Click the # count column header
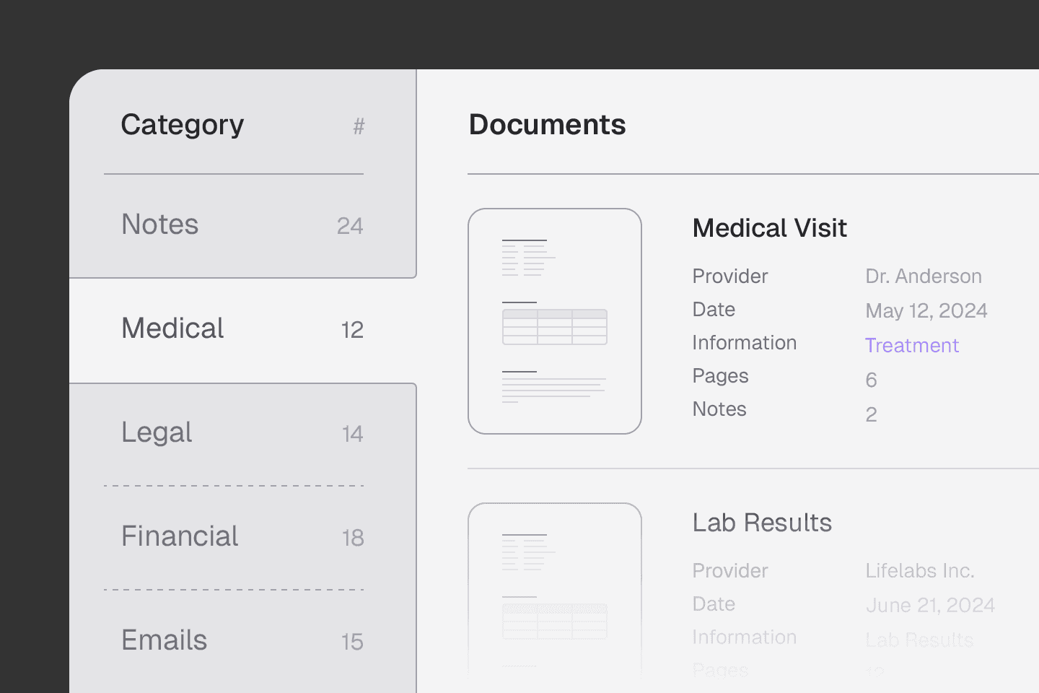This screenshot has height=693, width=1039. pyautogui.click(x=359, y=127)
